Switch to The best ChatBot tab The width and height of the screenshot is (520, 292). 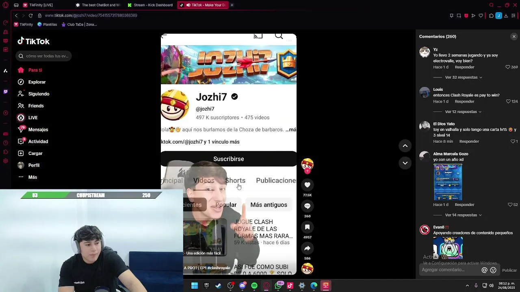coord(97,5)
